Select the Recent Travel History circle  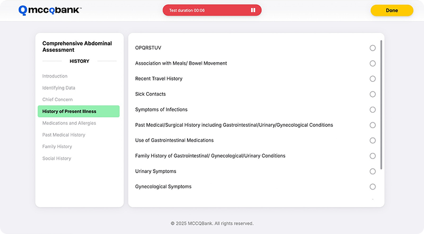pos(373,79)
